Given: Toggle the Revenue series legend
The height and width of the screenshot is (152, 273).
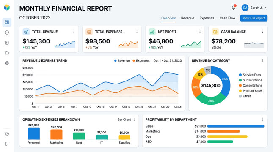Looking at the screenshot, I should (122, 61).
